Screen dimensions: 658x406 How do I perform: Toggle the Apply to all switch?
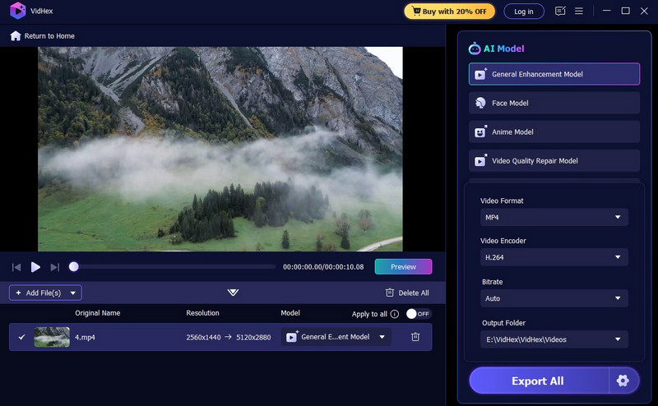pos(419,314)
